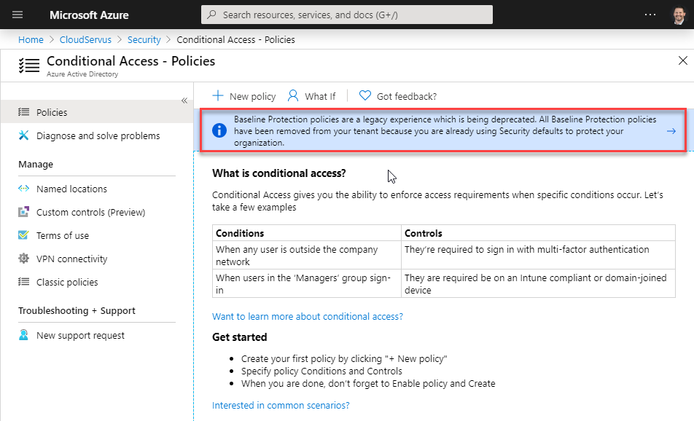Viewport: 694px width, 421px height.
Task: Click the 'Conditional Access - Policies' breadcrumb text
Action: pyautogui.click(x=235, y=39)
